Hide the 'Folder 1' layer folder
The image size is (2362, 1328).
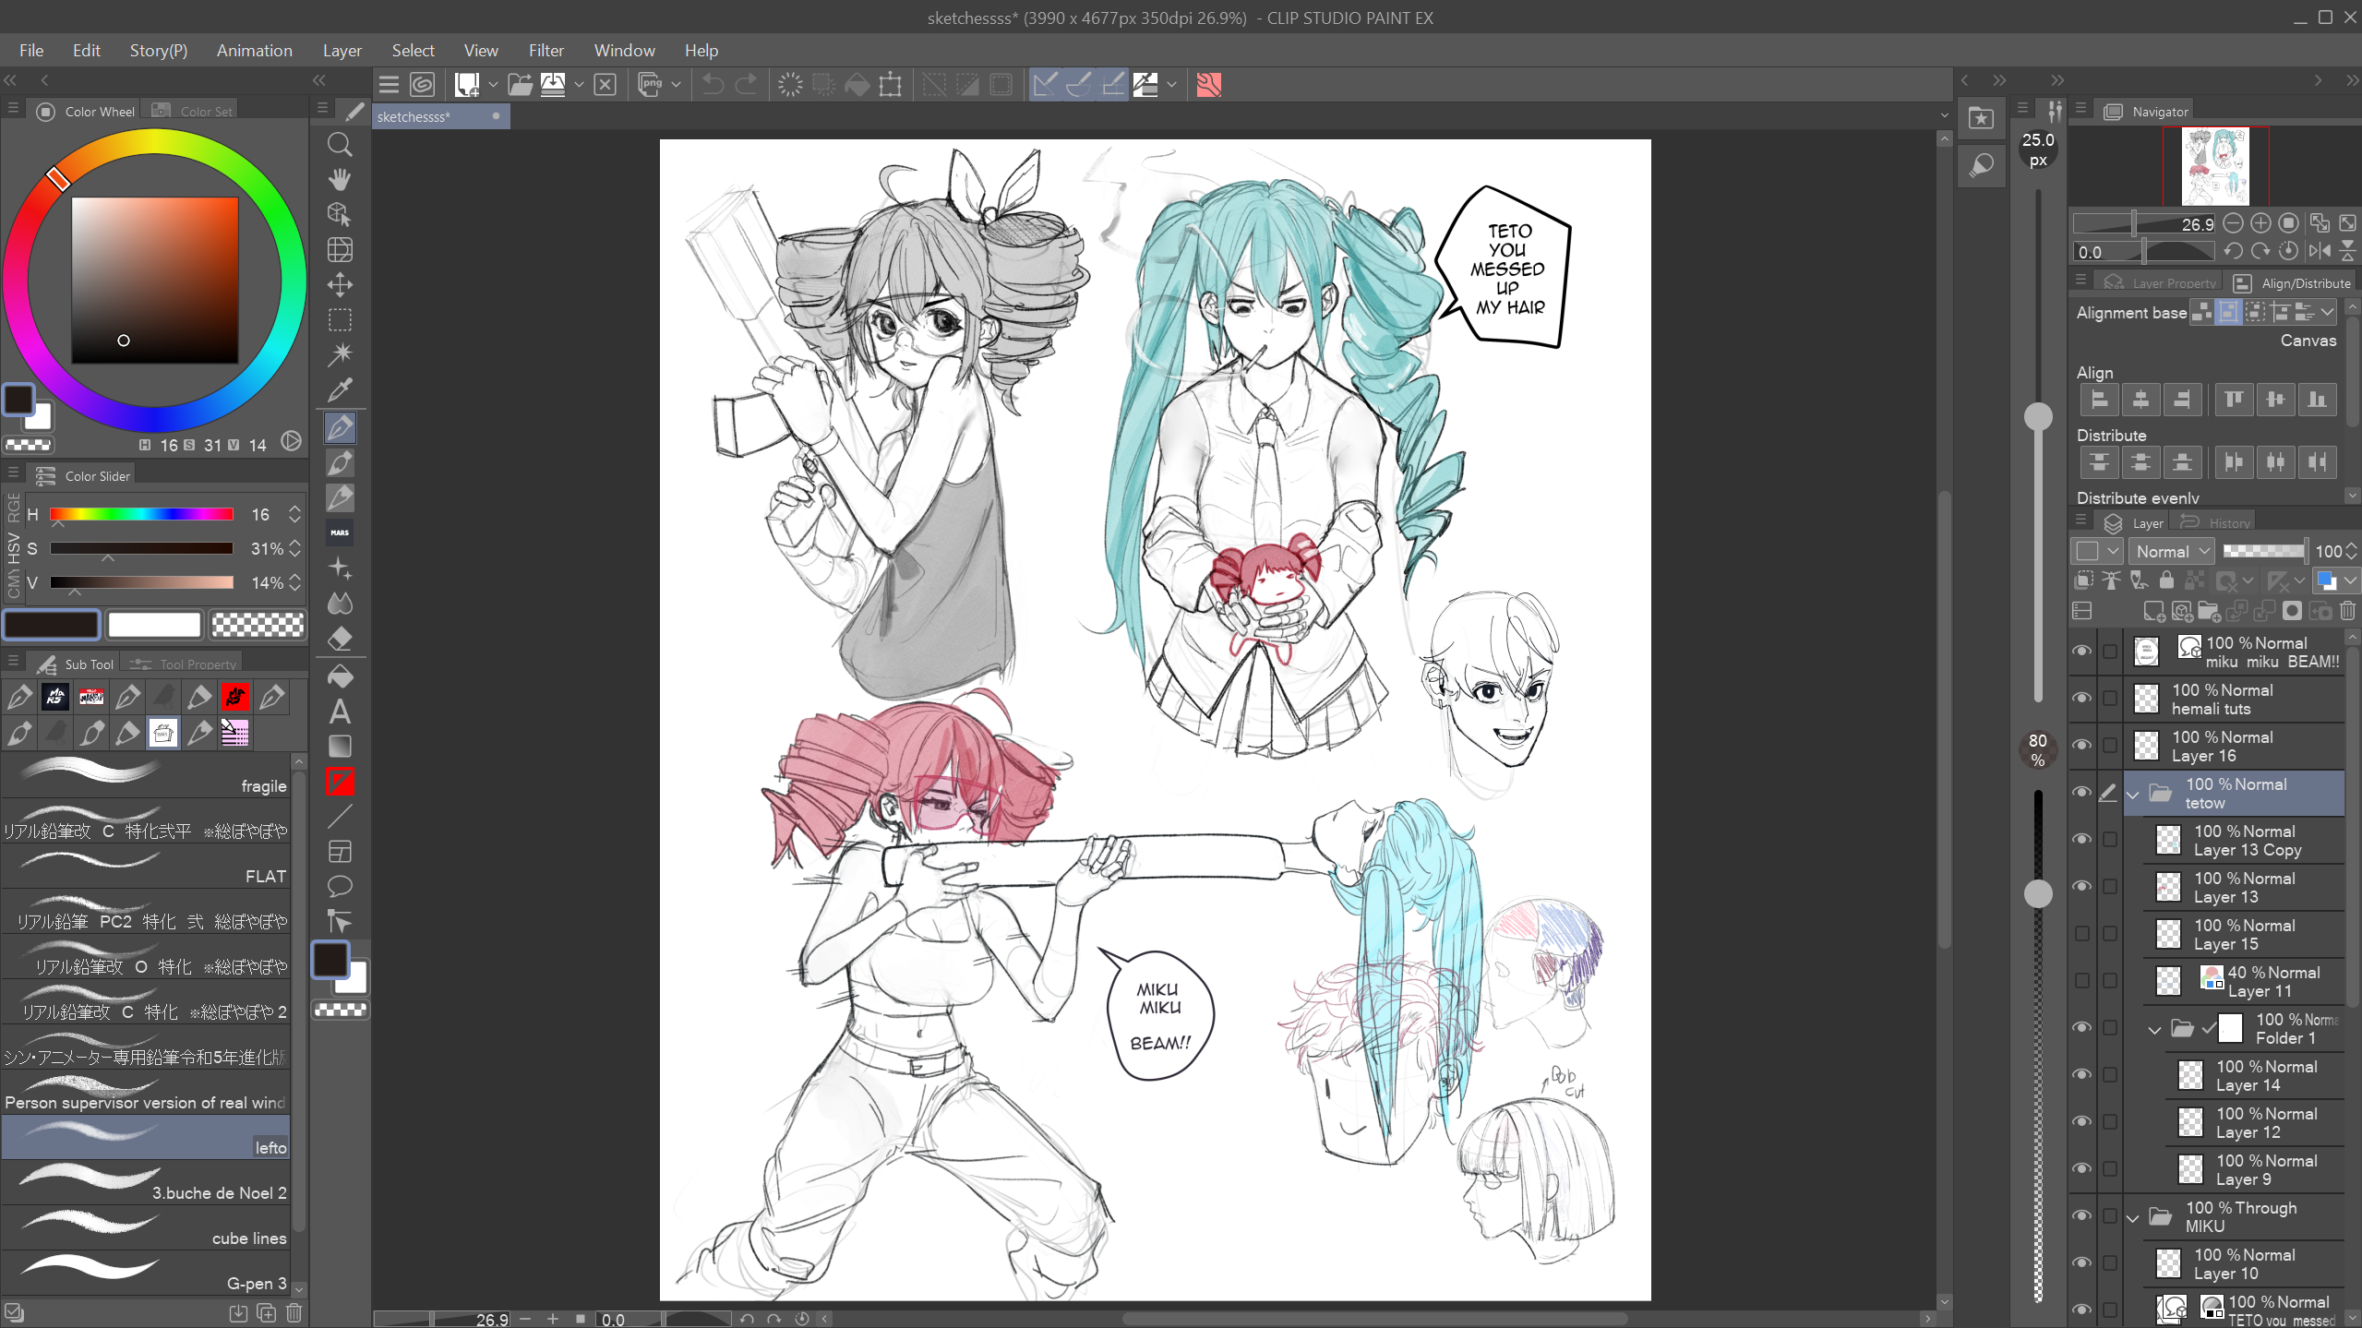[2081, 1028]
